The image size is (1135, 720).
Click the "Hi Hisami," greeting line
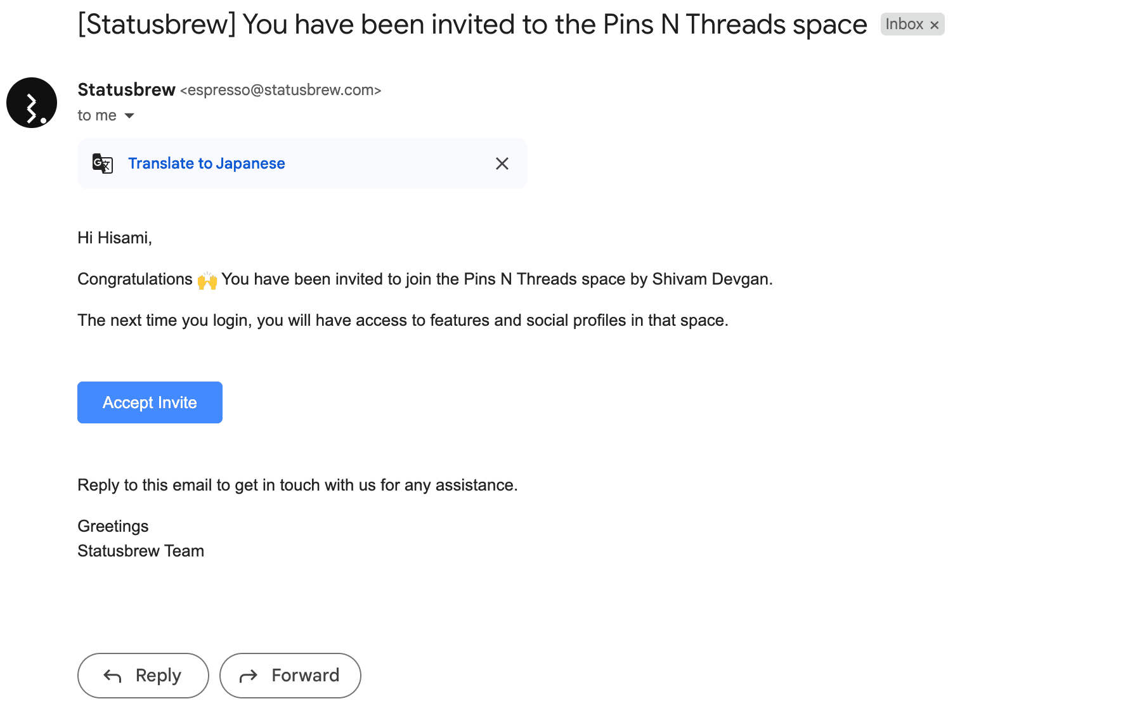pyautogui.click(x=115, y=238)
